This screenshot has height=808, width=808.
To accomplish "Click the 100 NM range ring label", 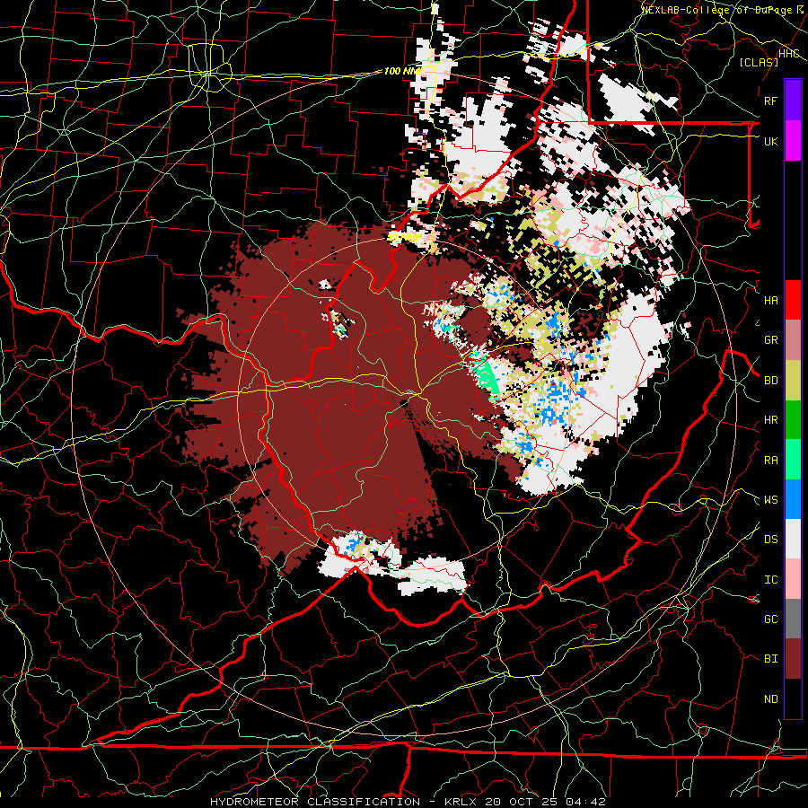I will (403, 71).
